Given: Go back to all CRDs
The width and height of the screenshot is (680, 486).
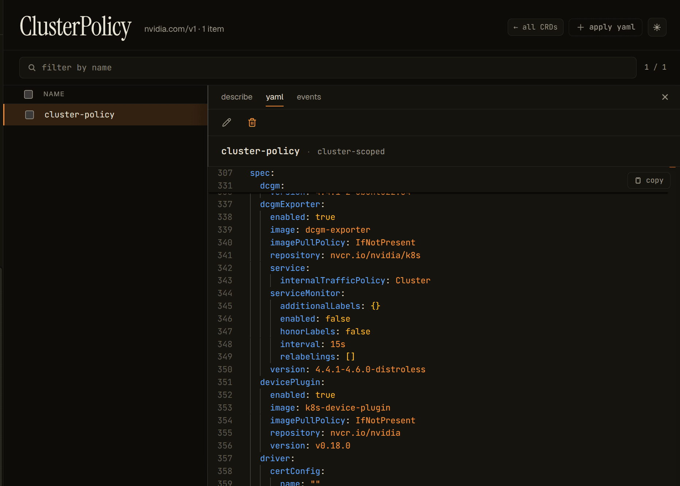Looking at the screenshot, I should [x=535, y=27].
